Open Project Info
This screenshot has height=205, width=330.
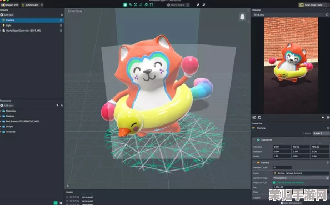(10, 5)
